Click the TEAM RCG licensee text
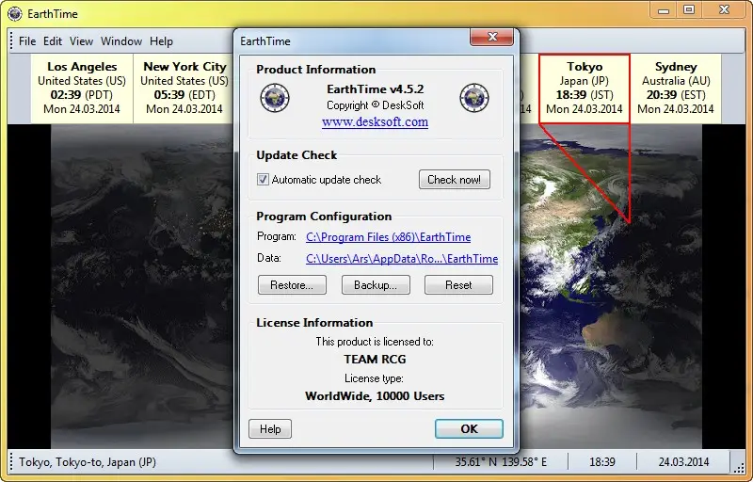 (375, 359)
